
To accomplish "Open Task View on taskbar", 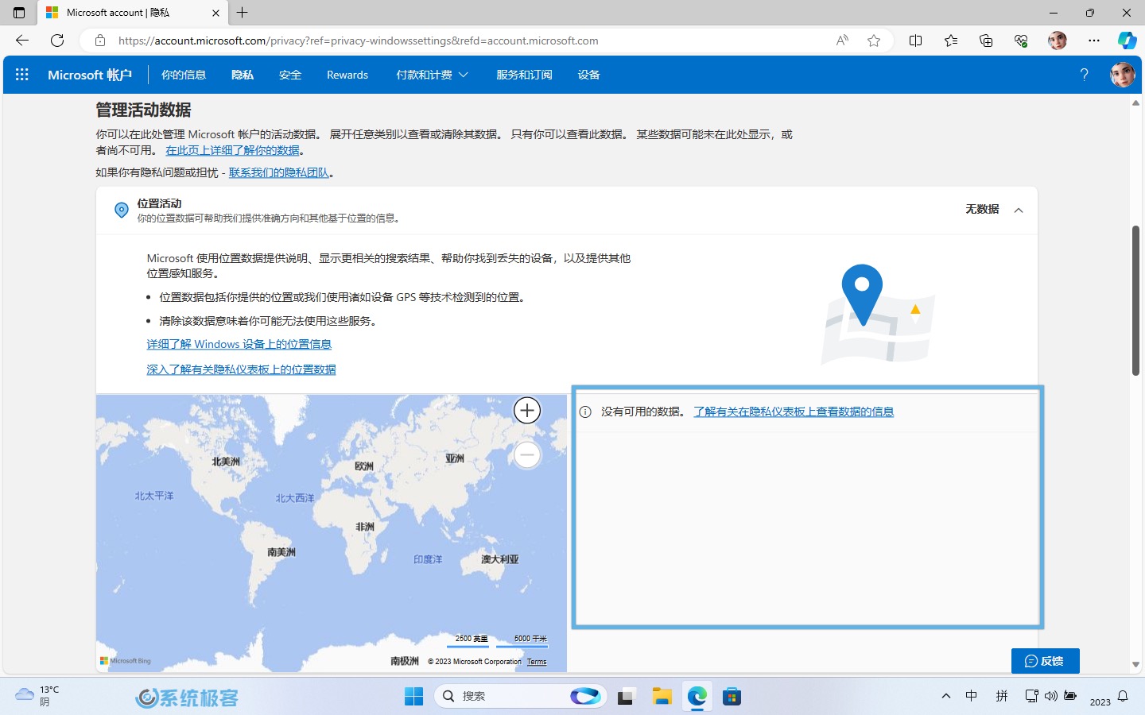I will point(626,697).
